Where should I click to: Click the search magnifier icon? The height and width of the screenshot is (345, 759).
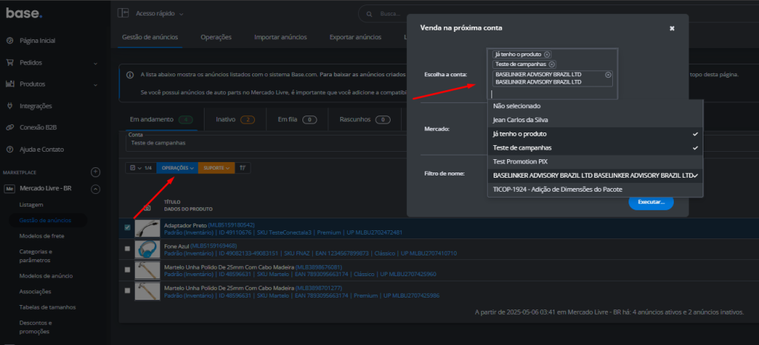[370, 14]
